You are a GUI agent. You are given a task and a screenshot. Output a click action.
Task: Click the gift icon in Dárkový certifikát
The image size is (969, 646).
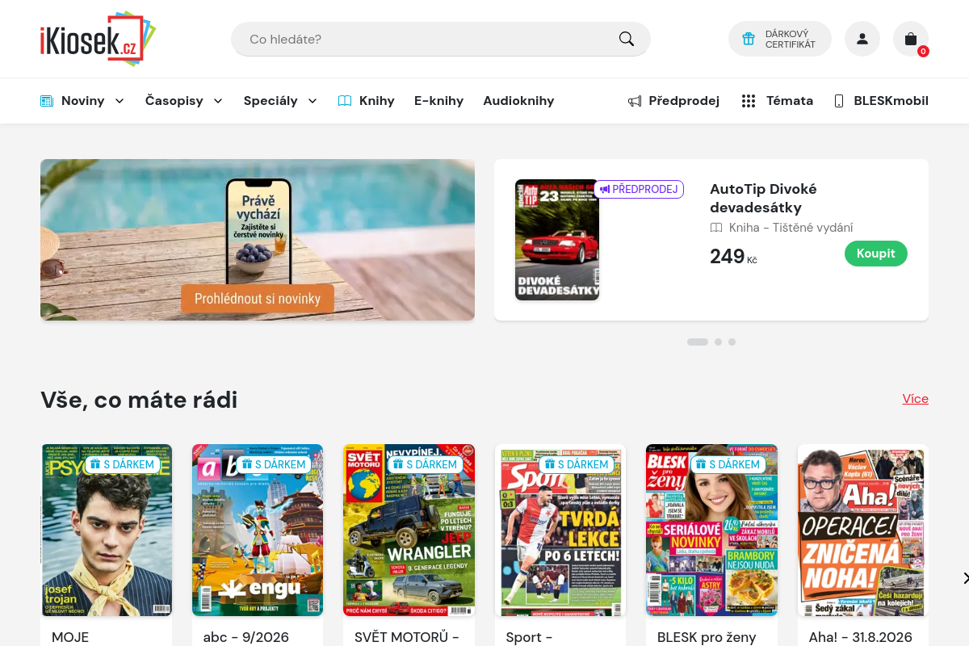click(x=749, y=39)
